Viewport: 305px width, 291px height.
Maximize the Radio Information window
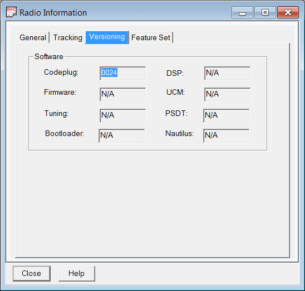(x=265, y=12)
